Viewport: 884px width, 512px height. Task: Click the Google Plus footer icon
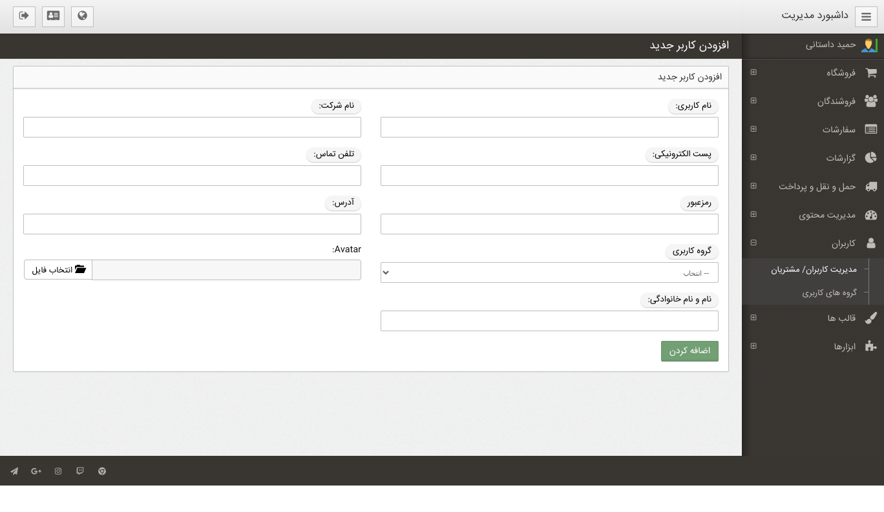pos(36,471)
